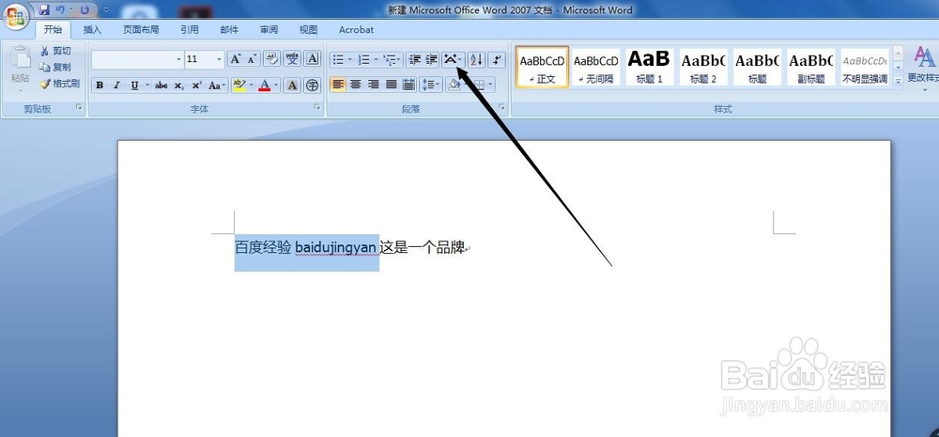The height and width of the screenshot is (437, 939).
Task: Open the Asian layout tool in paragraph group
Action: point(453,59)
